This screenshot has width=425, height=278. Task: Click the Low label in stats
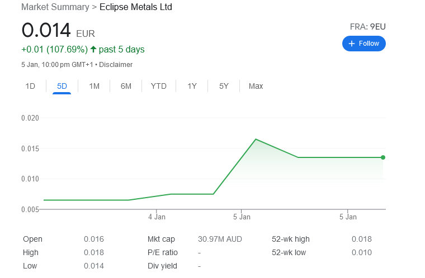click(30, 266)
